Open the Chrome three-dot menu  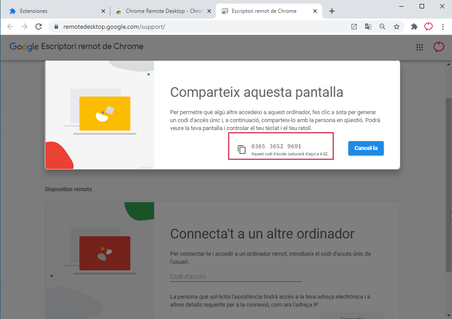pyautogui.click(x=443, y=27)
